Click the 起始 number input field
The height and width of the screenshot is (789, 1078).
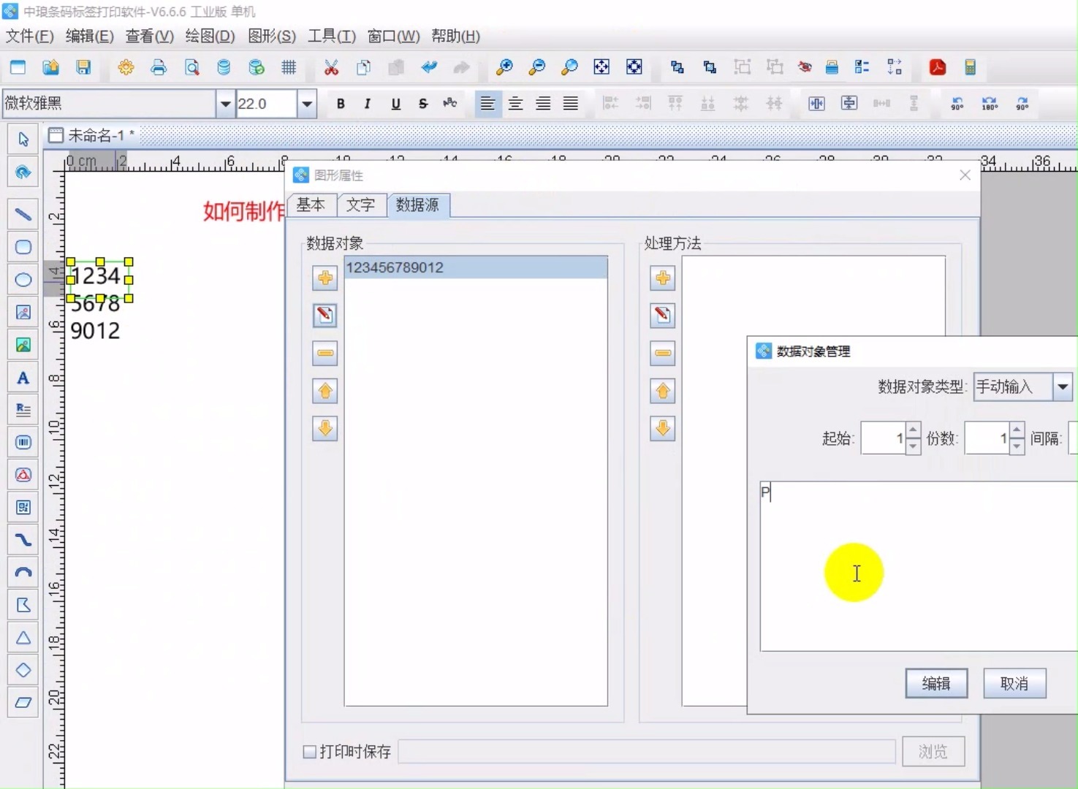pos(884,438)
